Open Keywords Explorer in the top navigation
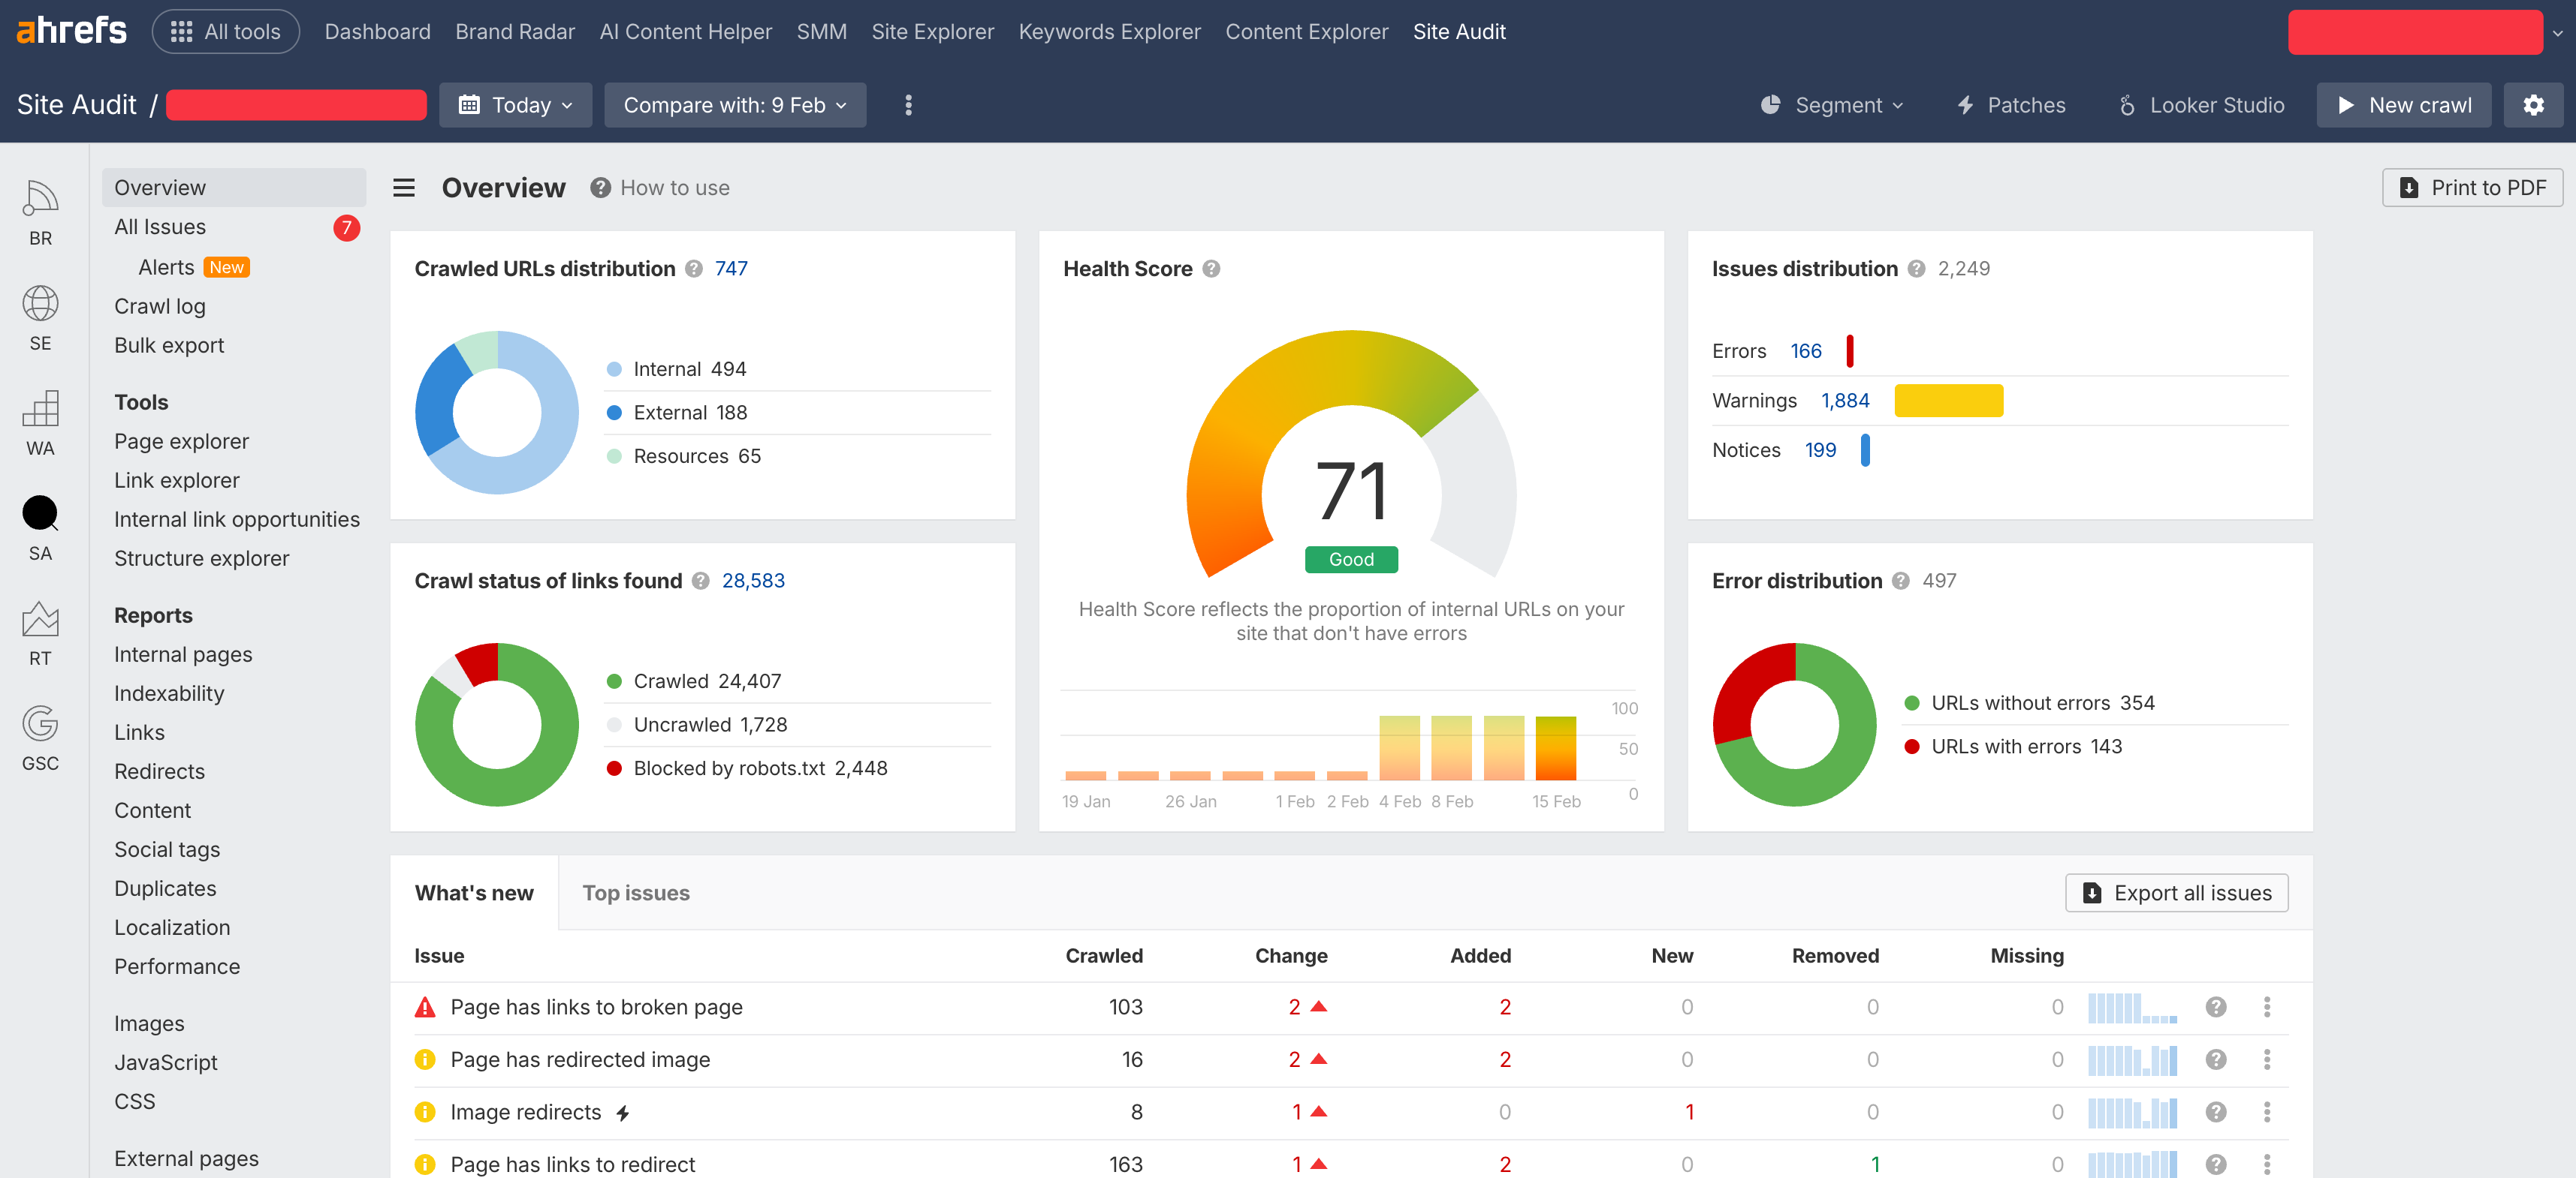The height and width of the screenshot is (1178, 2576). pos(1109,32)
